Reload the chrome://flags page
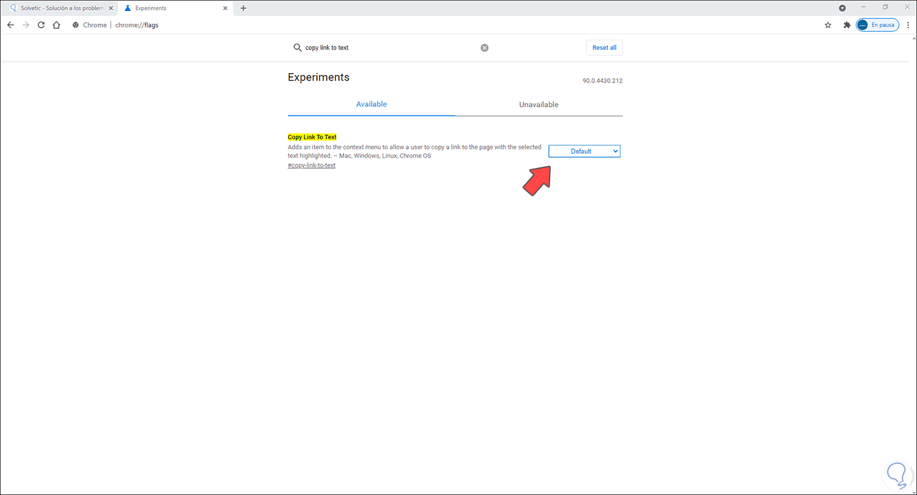The height and width of the screenshot is (495, 917). point(41,25)
